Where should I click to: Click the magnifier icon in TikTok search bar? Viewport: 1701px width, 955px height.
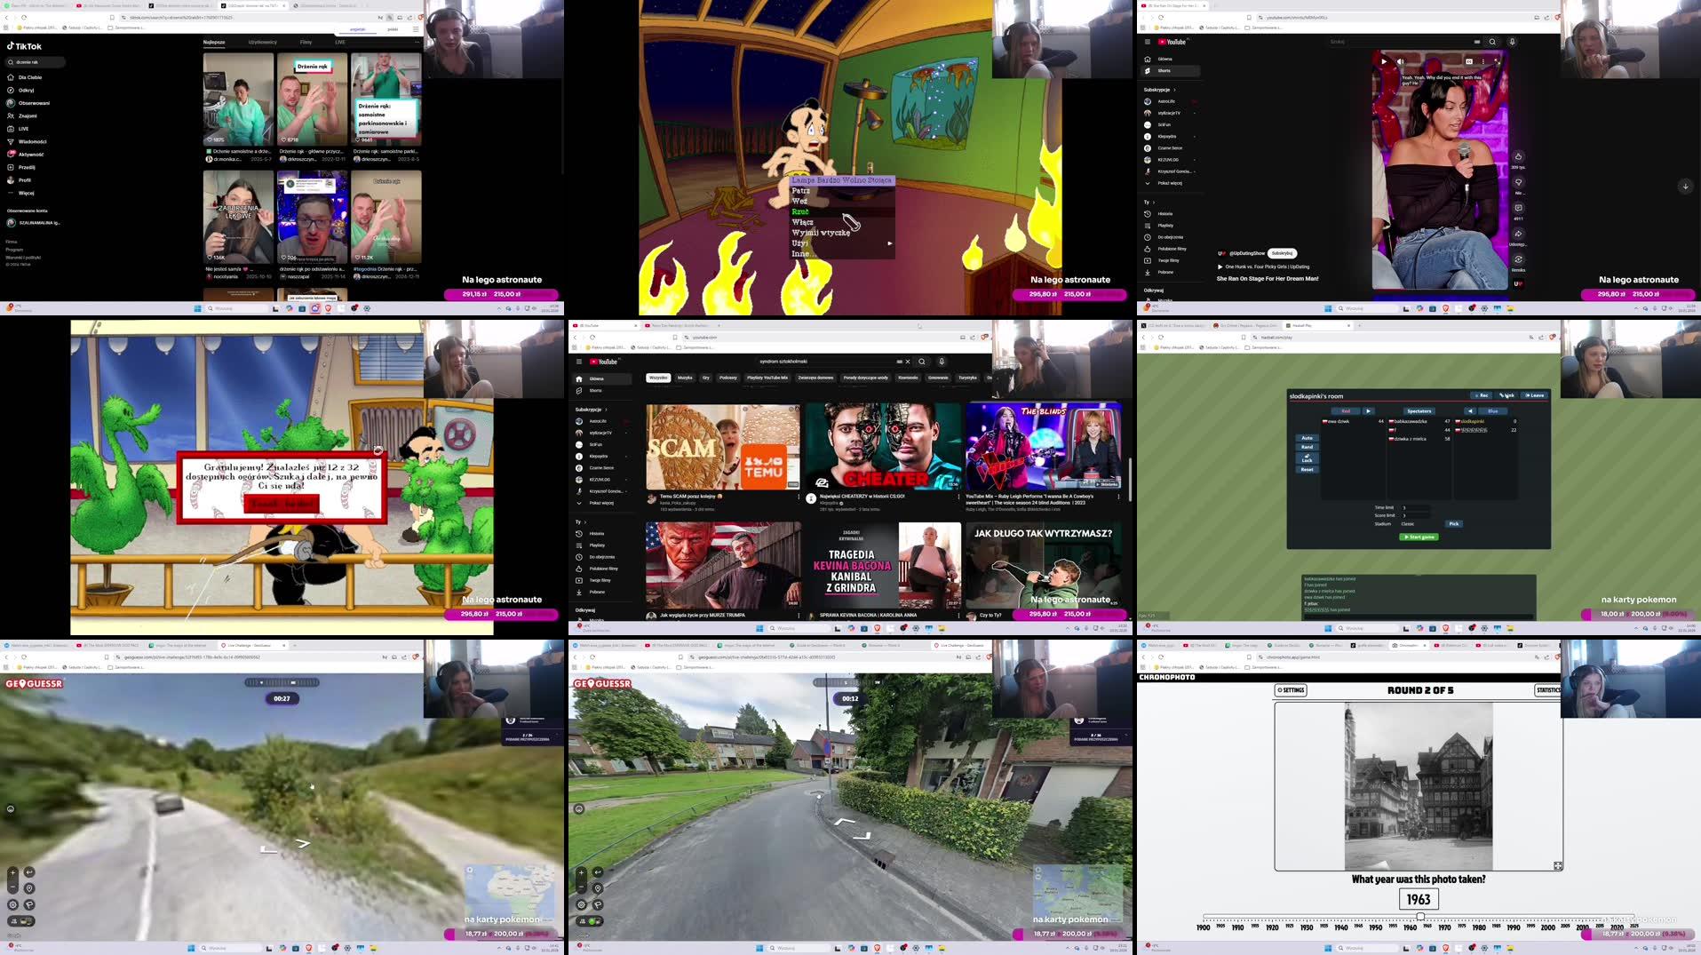pos(11,62)
